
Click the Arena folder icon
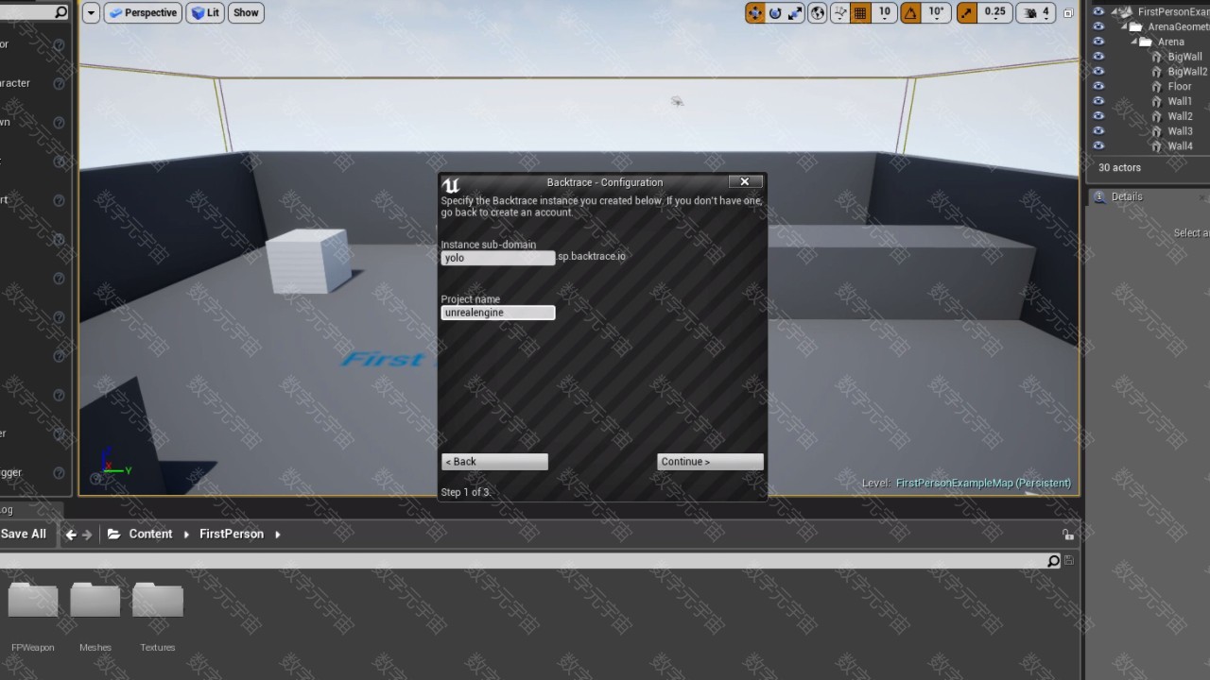[x=1146, y=42]
